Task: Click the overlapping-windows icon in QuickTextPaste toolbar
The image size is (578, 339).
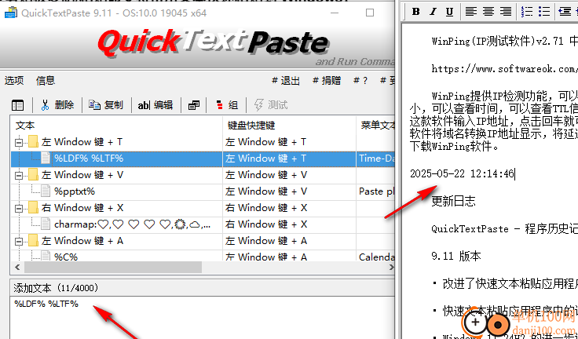Action: (x=193, y=105)
